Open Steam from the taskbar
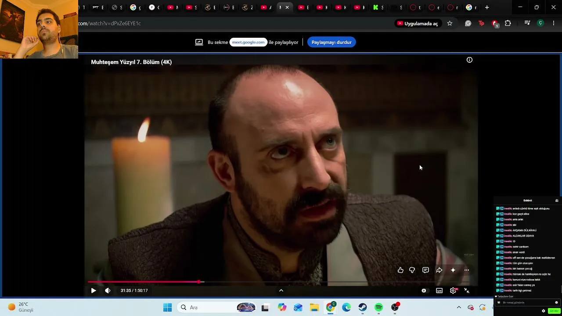This screenshot has width=562, height=316. (363, 308)
